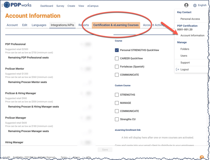Switch to the Languages tab
This screenshot has height=160, width=210.
(39, 25)
